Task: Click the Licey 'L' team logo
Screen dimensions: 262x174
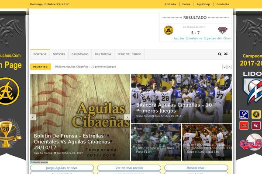Action: 244,114
